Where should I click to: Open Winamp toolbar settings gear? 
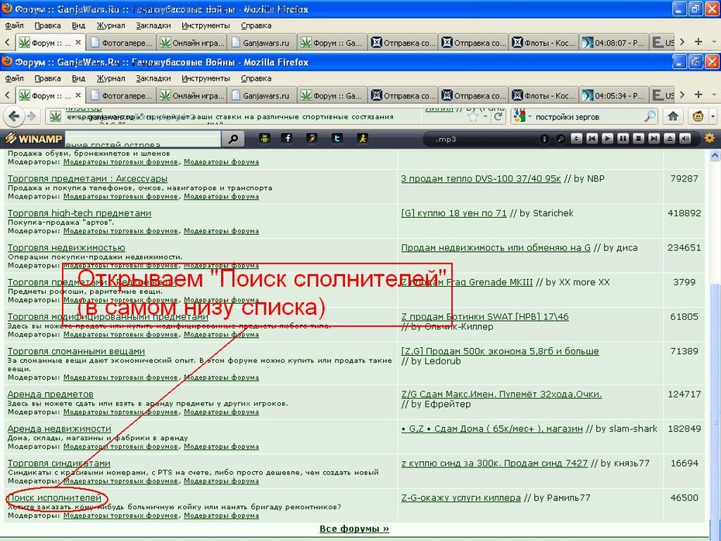pos(709,138)
